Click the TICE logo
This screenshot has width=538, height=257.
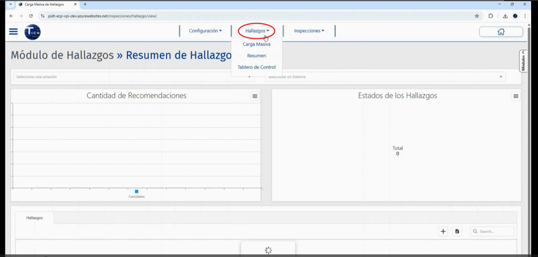point(33,32)
